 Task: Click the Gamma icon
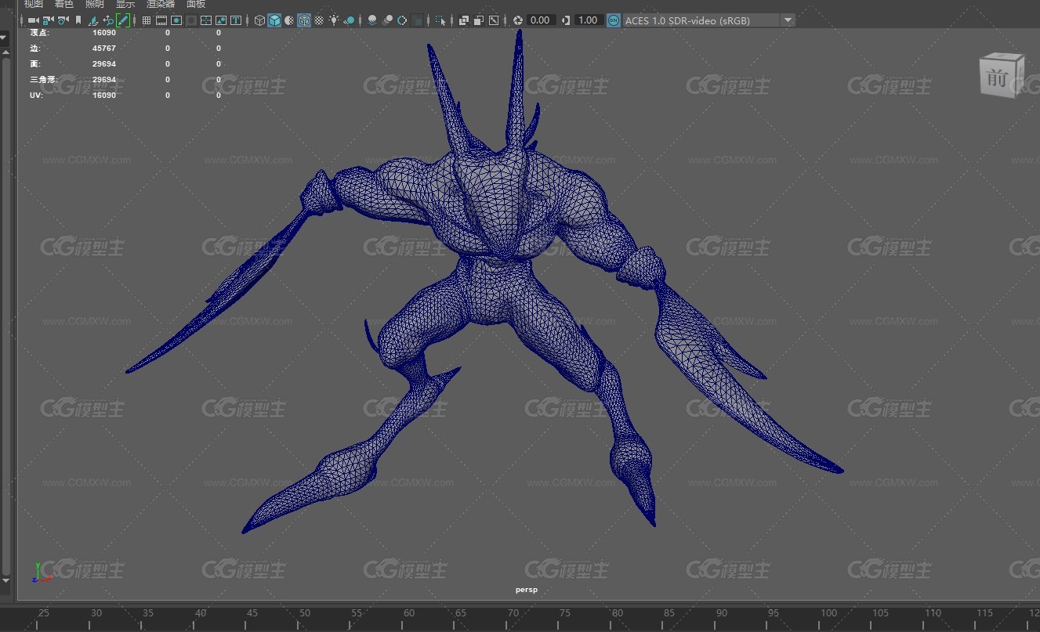(567, 20)
